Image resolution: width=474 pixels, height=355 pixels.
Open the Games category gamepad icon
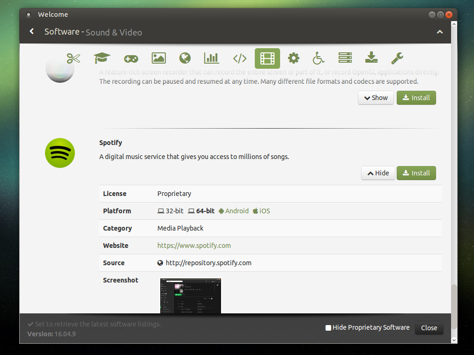tap(131, 58)
